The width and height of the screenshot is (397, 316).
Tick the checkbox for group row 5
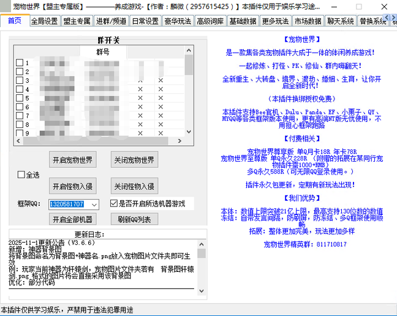(x=20, y=98)
